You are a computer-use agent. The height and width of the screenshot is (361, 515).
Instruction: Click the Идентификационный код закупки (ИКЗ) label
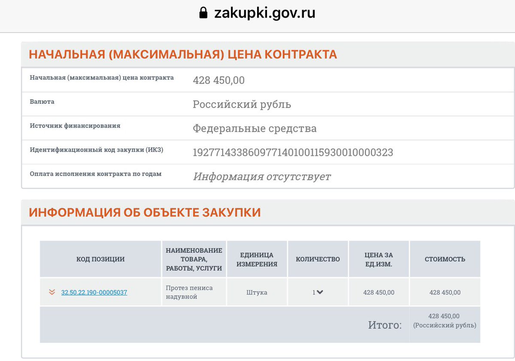point(97,150)
